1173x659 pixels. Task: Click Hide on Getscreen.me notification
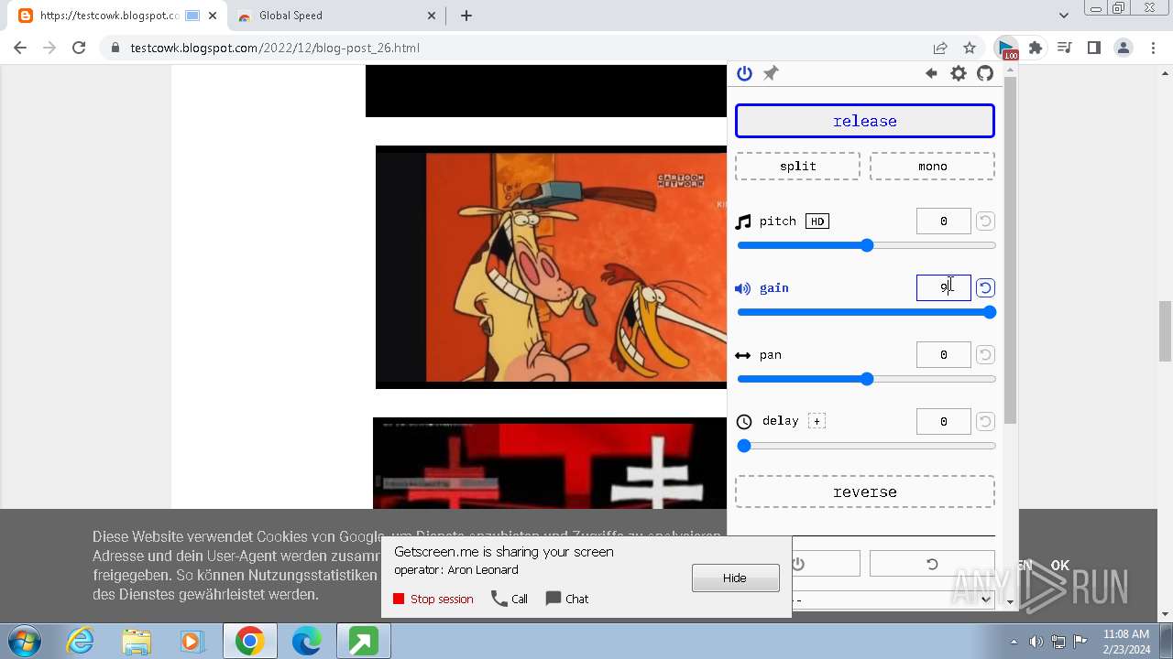[735, 578]
